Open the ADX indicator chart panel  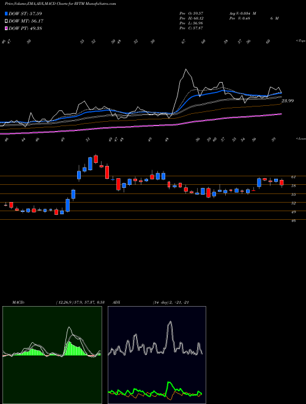(x=157, y=355)
